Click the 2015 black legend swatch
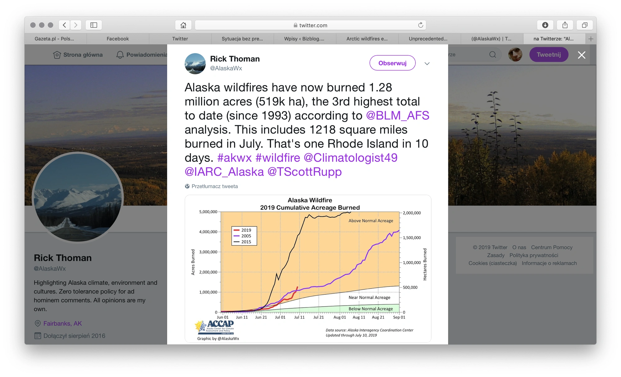The image size is (621, 377). pos(237,242)
